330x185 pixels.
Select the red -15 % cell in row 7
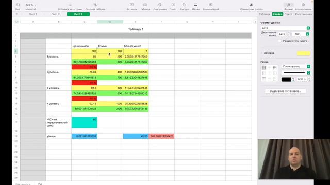pos(84,67)
